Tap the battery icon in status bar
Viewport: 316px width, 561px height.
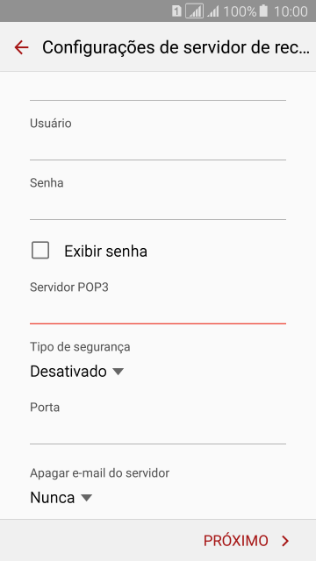pyautogui.click(x=263, y=11)
